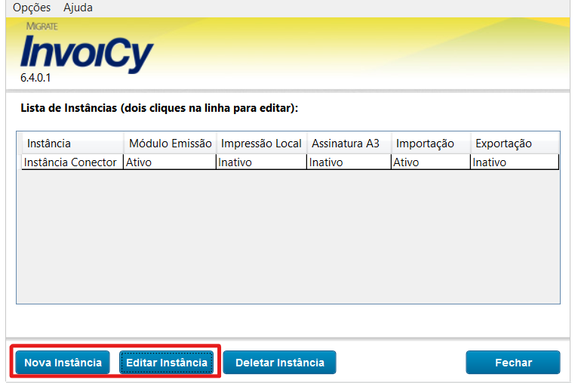Select the Instância Conector row
The width and height of the screenshot is (575, 383).
click(70, 162)
